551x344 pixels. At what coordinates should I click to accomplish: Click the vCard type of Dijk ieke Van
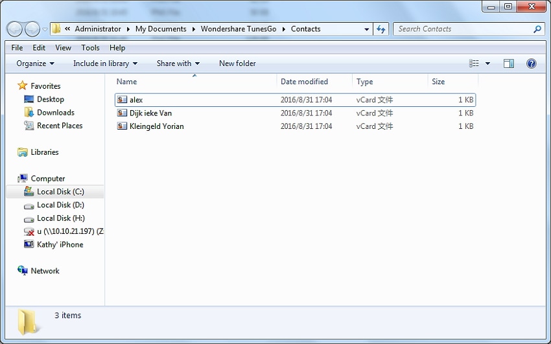pyautogui.click(x=375, y=113)
